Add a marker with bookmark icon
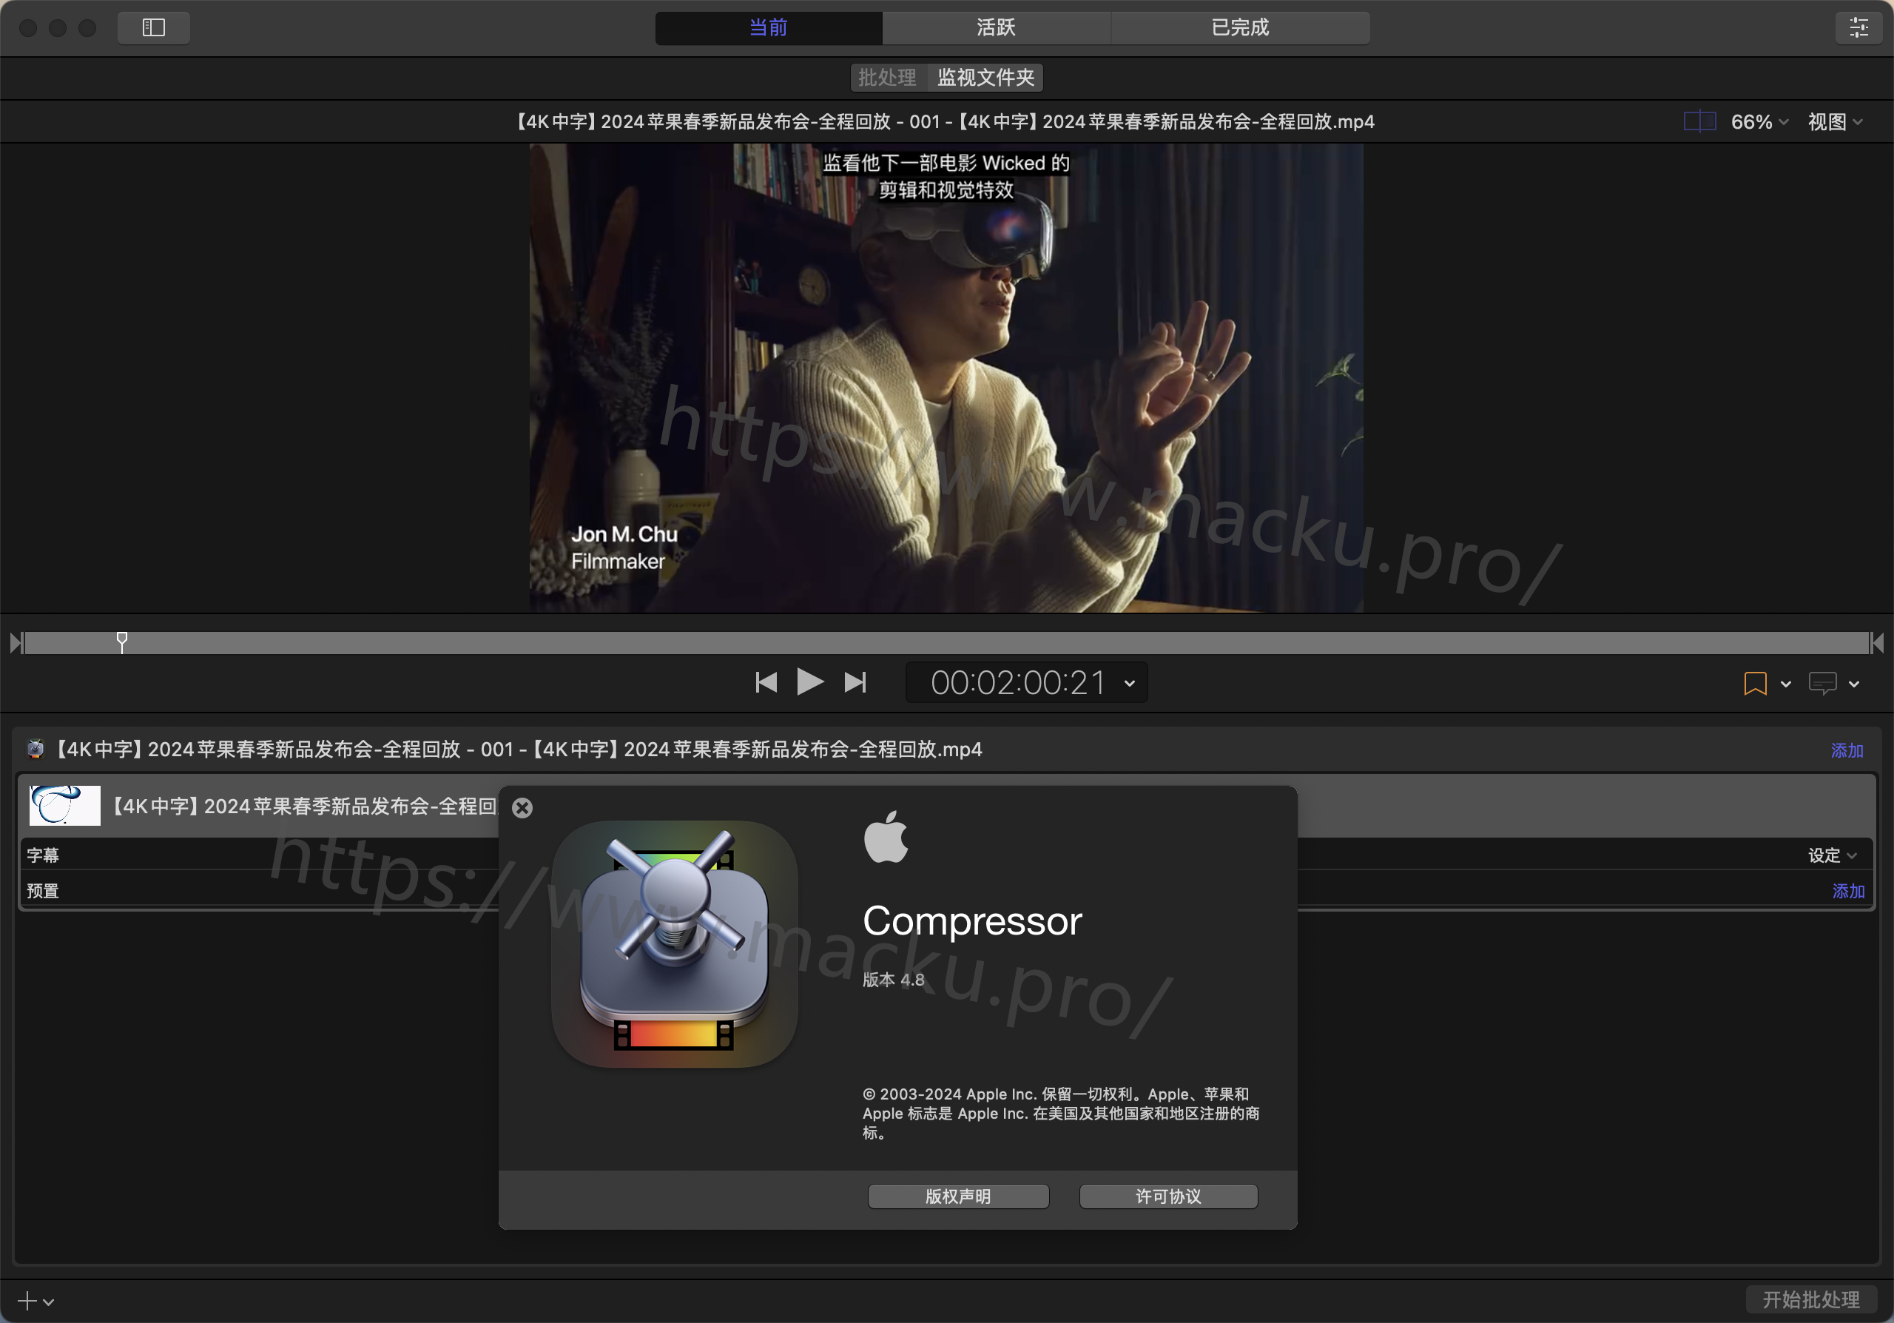 click(1755, 683)
